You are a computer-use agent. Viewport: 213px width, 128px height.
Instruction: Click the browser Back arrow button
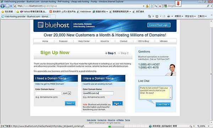2,6
